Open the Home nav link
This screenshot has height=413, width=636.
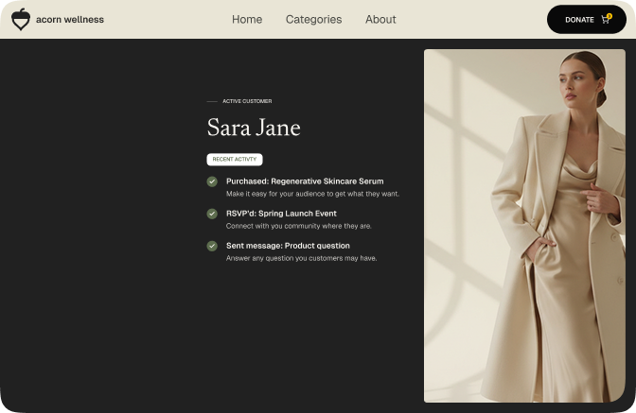pos(247,20)
